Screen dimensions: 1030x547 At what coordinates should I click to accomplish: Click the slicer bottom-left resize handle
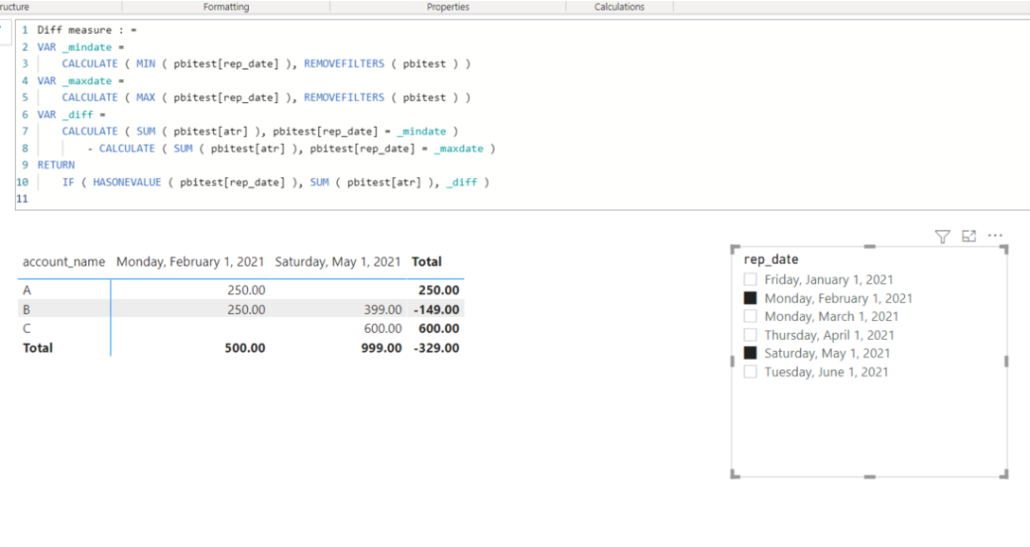[735, 474]
